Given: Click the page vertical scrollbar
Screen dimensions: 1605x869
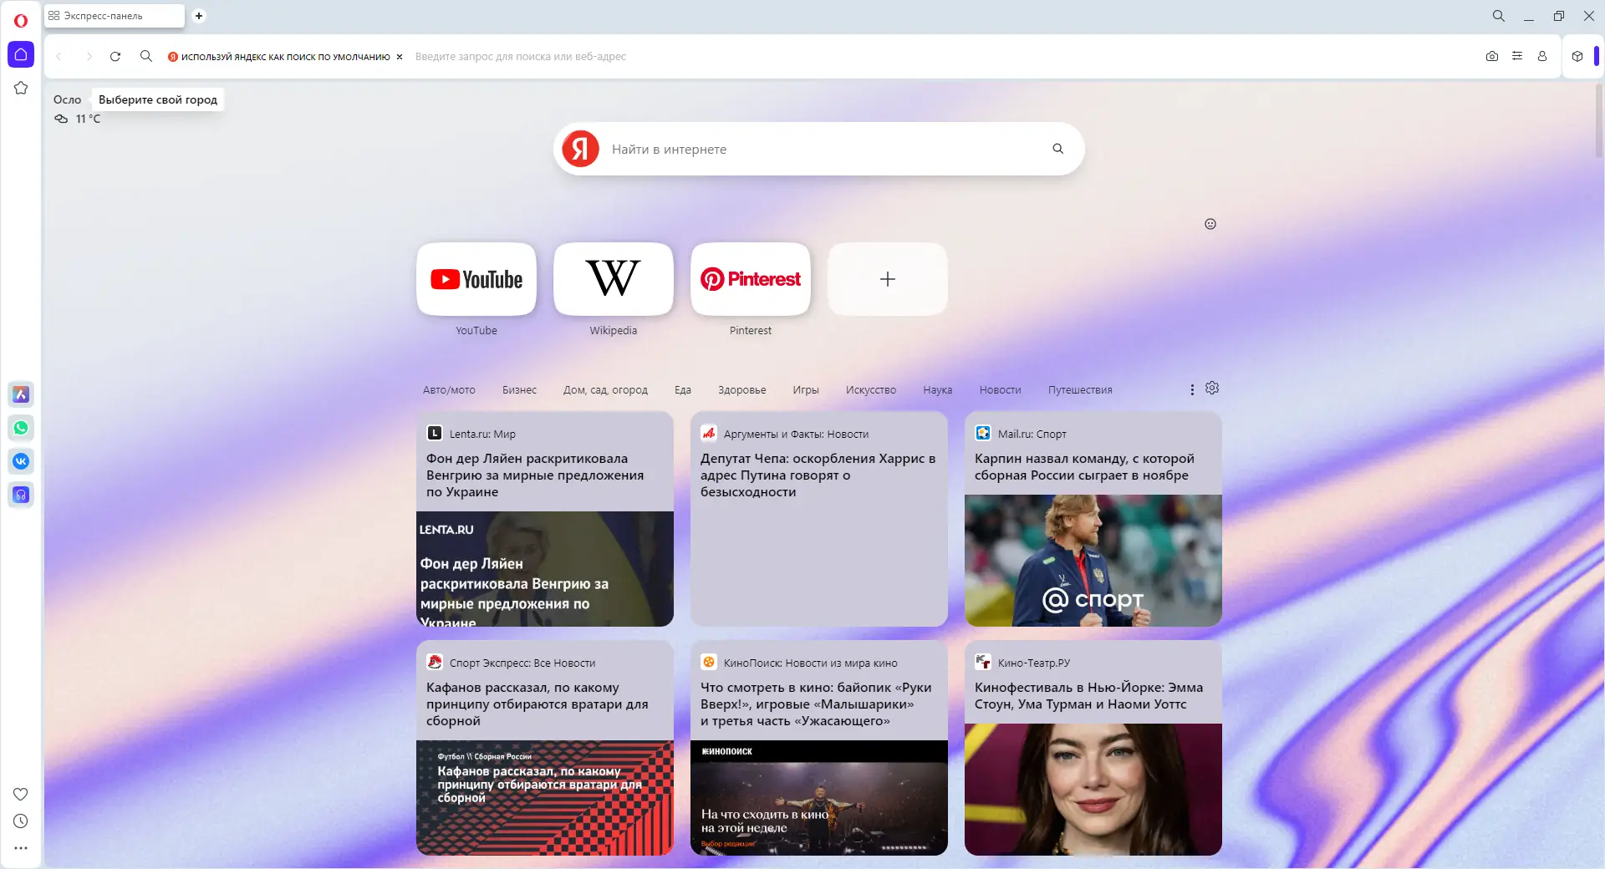Looking at the screenshot, I should pyautogui.click(x=1599, y=121).
